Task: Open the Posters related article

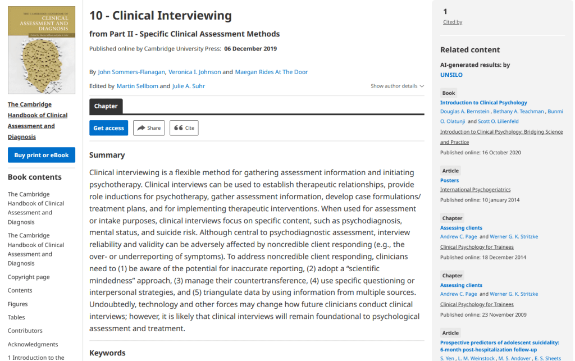Action: coord(449,180)
